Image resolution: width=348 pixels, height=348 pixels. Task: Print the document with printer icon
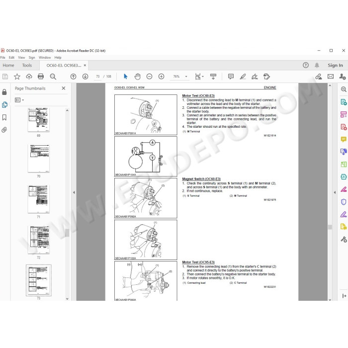[41, 77]
